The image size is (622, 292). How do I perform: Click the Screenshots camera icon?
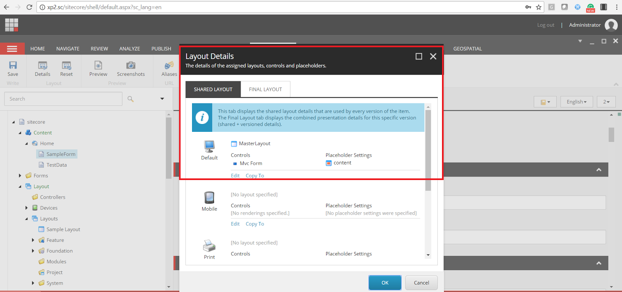coord(131,65)
